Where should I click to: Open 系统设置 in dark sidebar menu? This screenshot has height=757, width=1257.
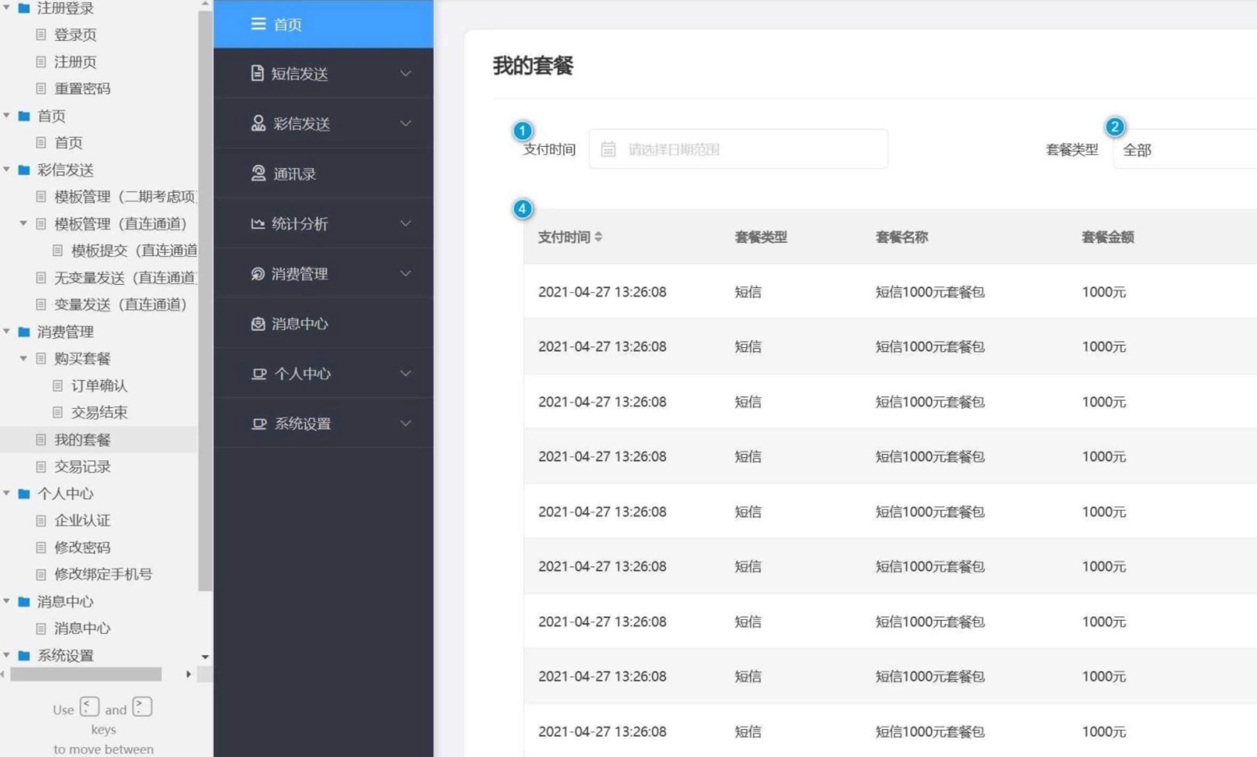302,424
